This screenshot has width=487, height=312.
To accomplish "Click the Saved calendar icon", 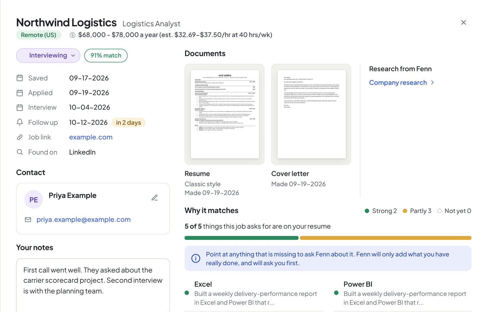I will click(x=20, y=78).
